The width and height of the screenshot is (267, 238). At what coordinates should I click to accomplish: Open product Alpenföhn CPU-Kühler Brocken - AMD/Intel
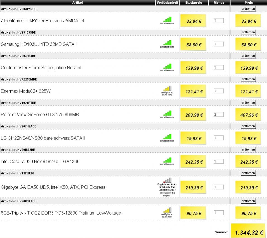tap(42, 21)
